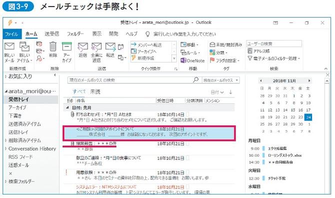
Task: Delete the message using 削除 icon
Action: [53, 49]
